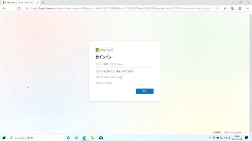Open the volume control in tray
Screen dimensions: 252x141
pos(226,138)
